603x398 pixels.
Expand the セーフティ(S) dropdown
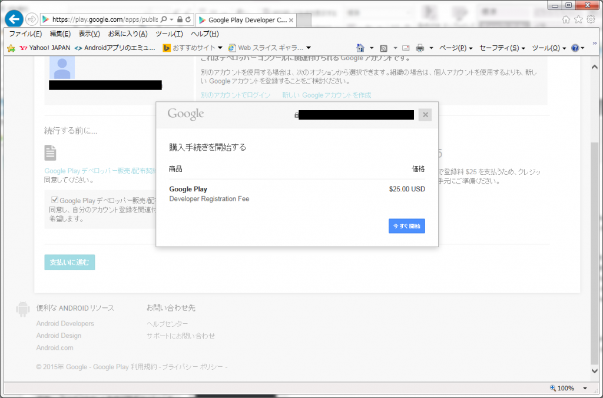click(499, 47)
